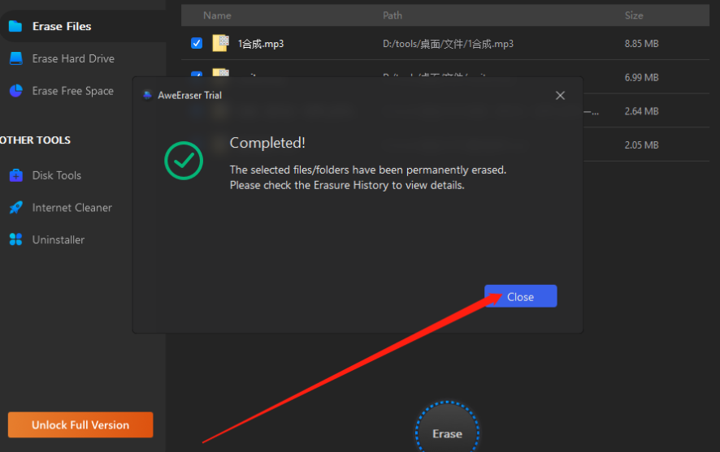Click the 2.64 MB size cell

(x=641, y=111)
